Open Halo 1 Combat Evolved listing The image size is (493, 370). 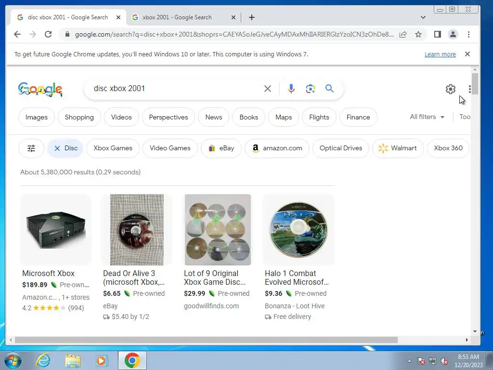297,278
